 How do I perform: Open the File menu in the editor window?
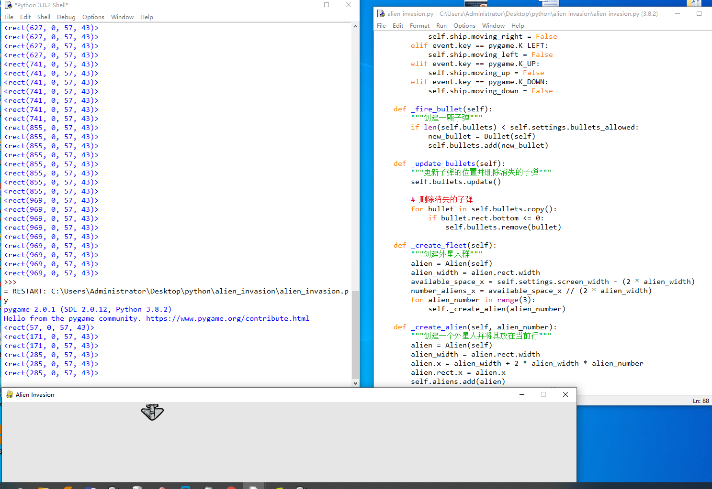[x=381, y=25]
